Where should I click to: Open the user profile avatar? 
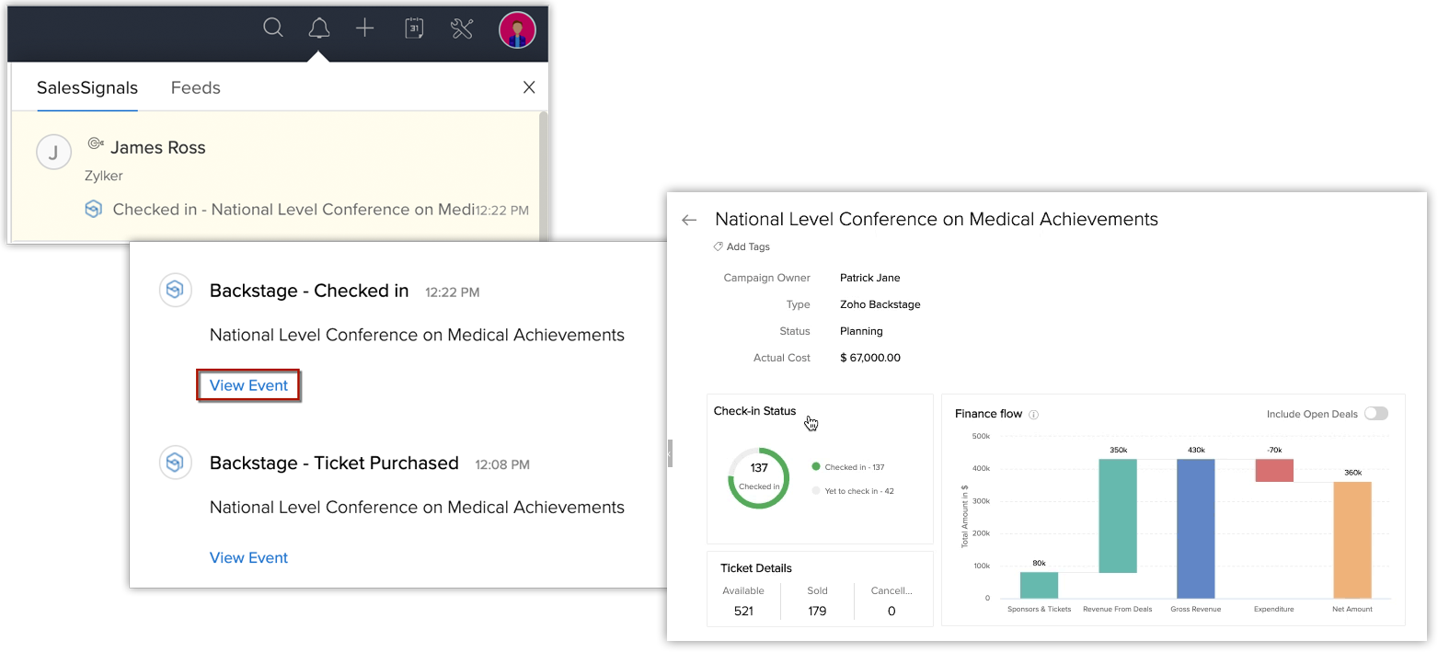[x=517, y=29]
